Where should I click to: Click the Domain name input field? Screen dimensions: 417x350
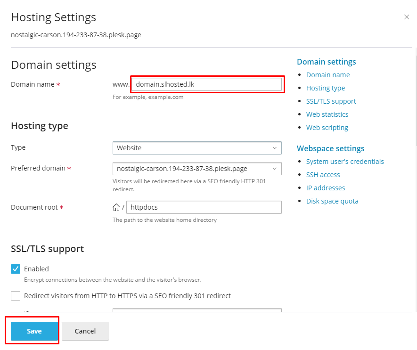coord(206,85)
